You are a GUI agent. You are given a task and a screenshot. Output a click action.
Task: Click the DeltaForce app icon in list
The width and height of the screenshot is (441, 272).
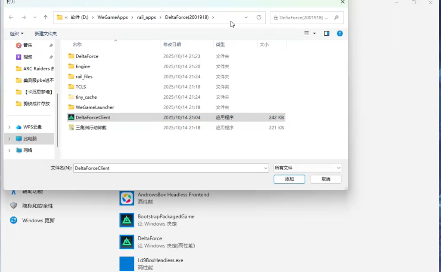[x=127, y=242]
